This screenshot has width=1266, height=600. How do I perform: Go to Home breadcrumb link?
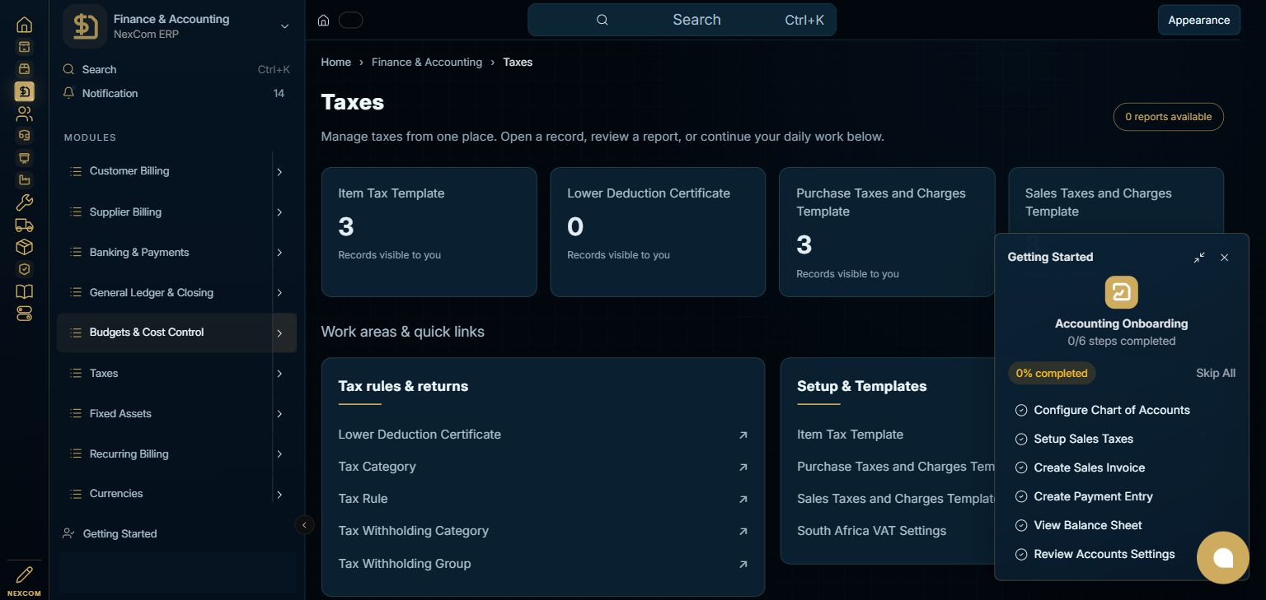335,62
